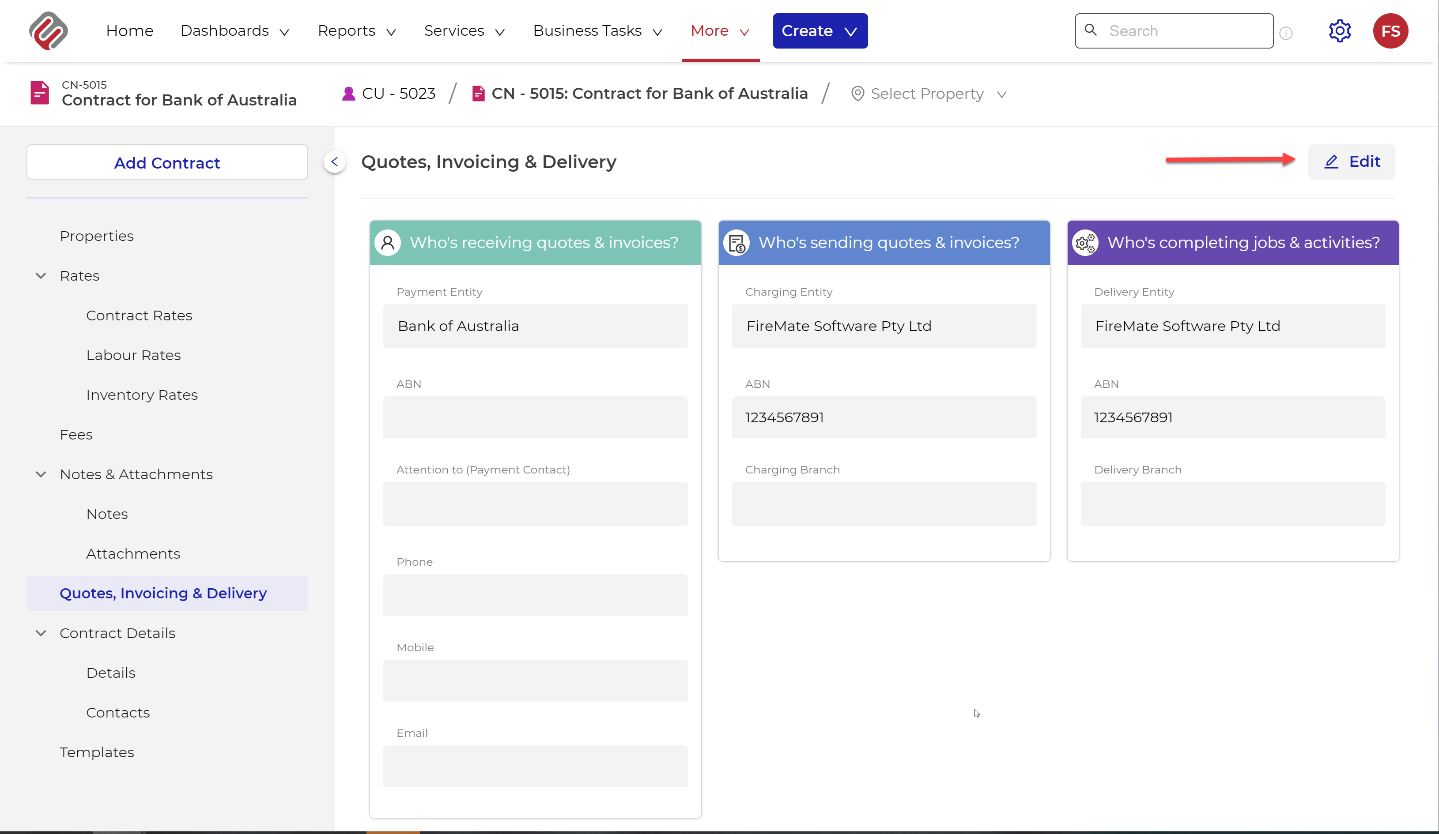The width and height of the screenshot is (1439, 834).
Task: Click the Charging Entity field
Action: tap(884, 326)
